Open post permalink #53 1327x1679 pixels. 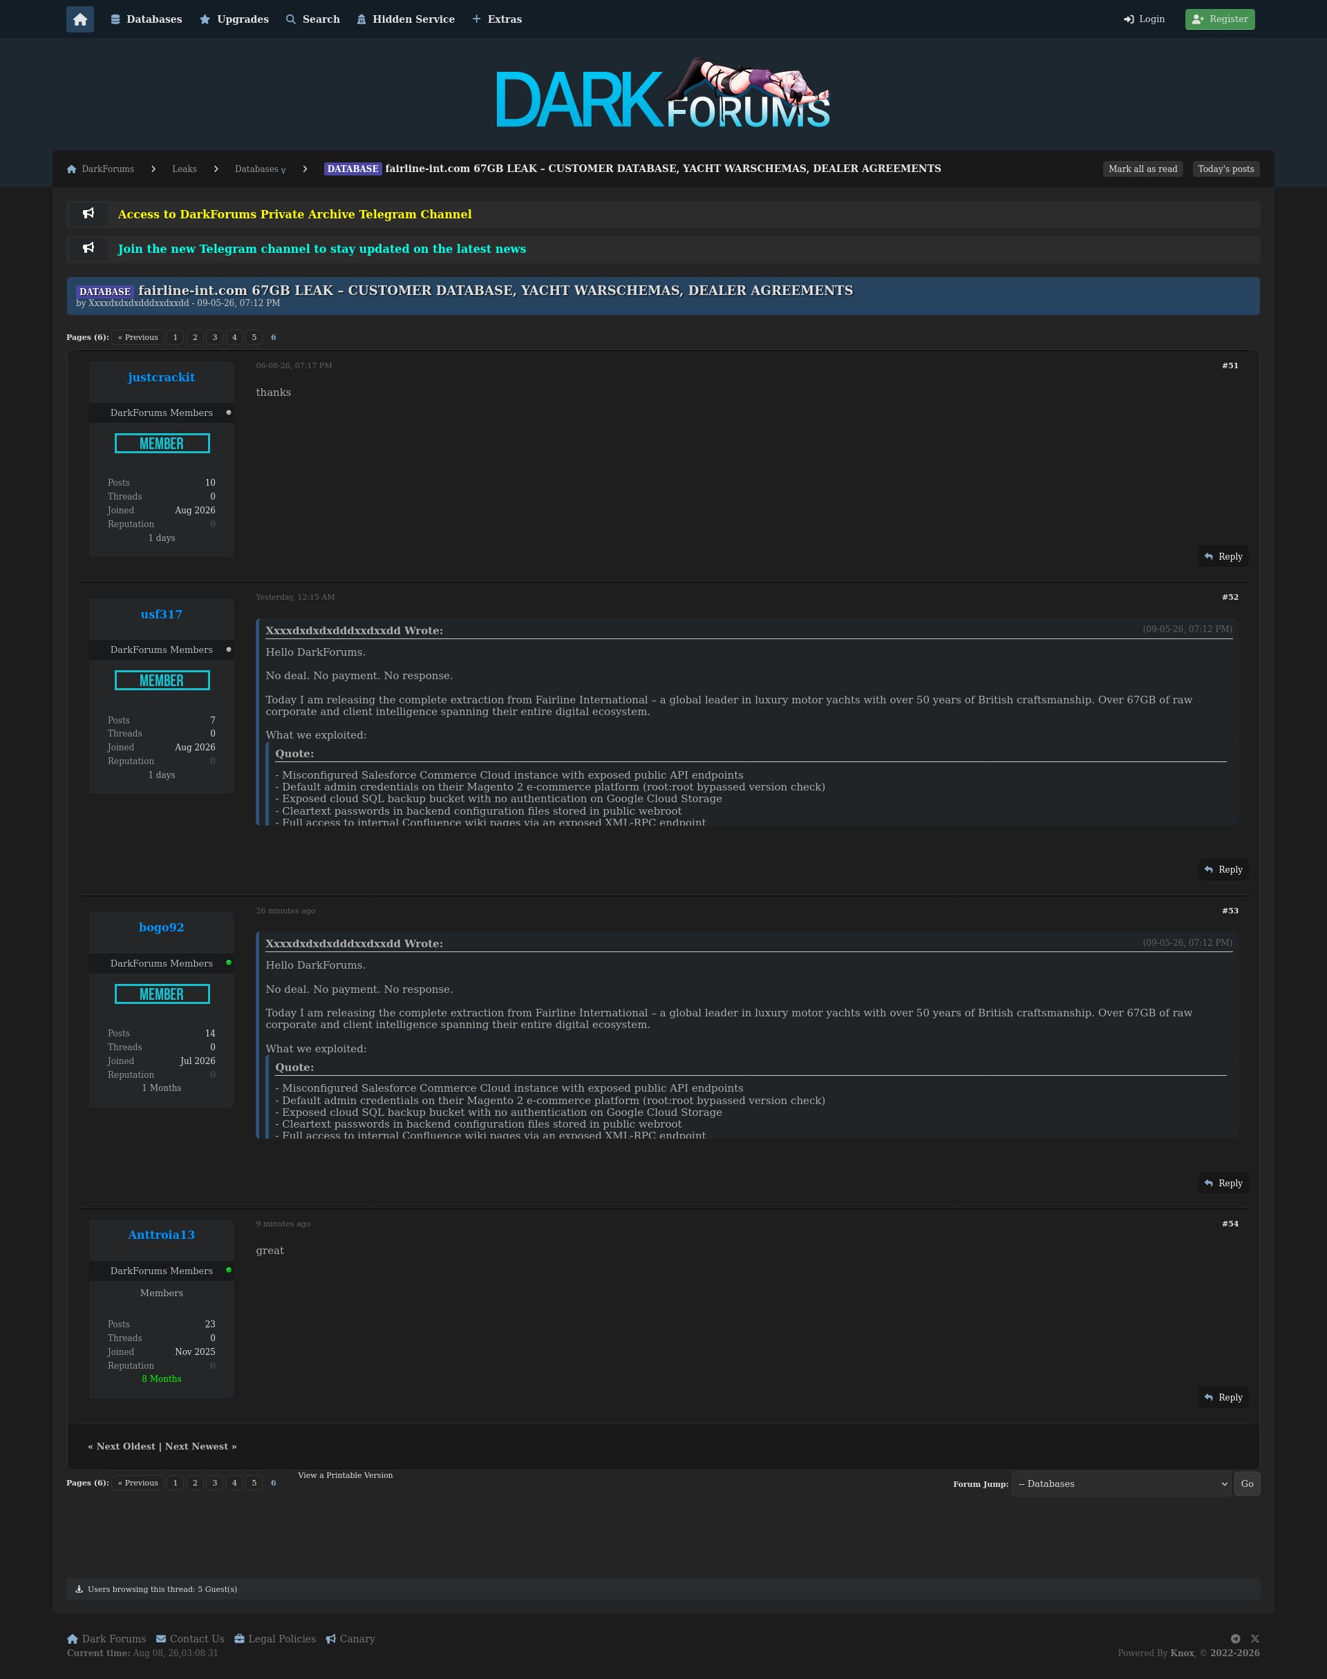tap(1230, 911)
